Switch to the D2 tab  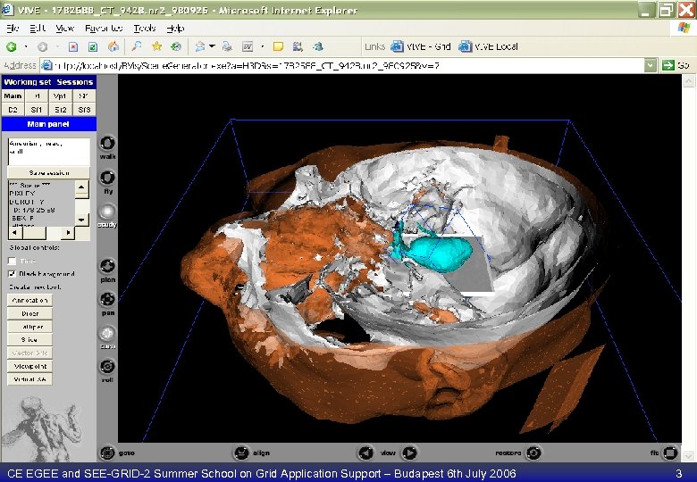click(x=13, y=109)
